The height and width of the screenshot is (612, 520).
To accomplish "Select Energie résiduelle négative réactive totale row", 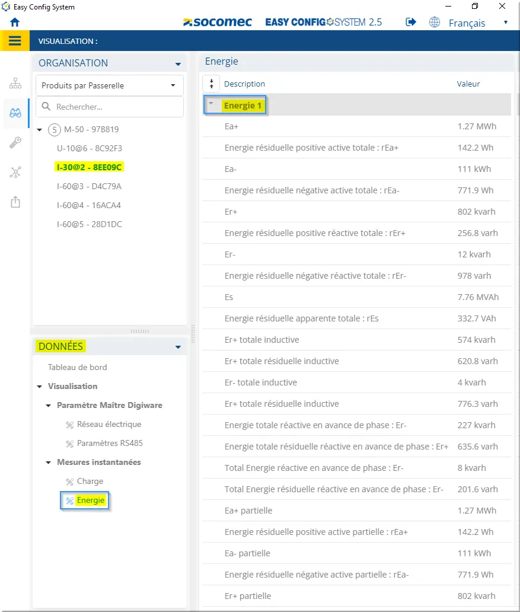I will point(356,276).
